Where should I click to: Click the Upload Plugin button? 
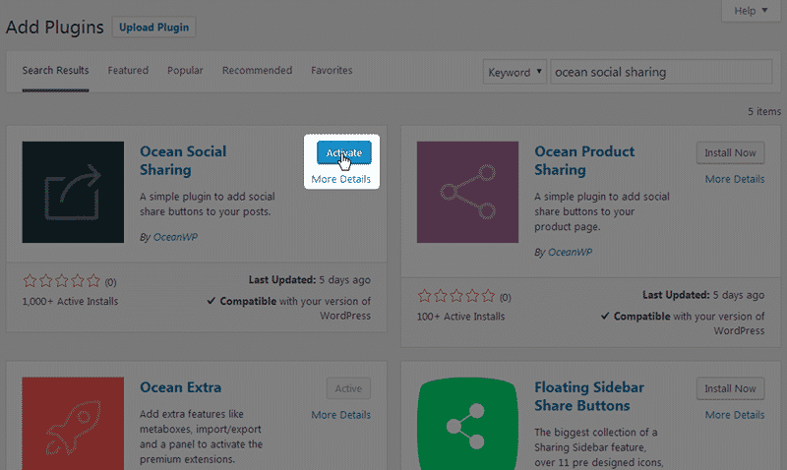(x=153, y=28)
